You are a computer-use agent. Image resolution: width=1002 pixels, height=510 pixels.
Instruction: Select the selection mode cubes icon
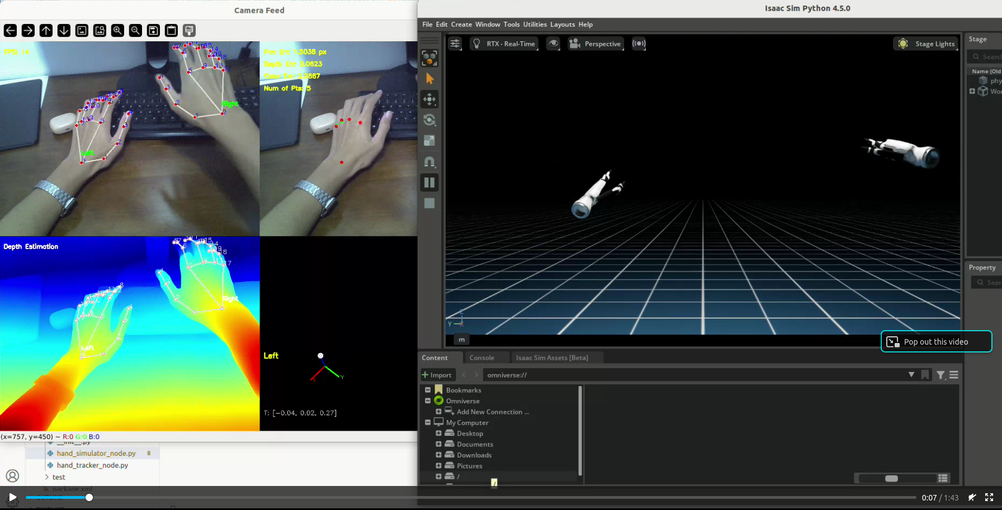point(429,58)
